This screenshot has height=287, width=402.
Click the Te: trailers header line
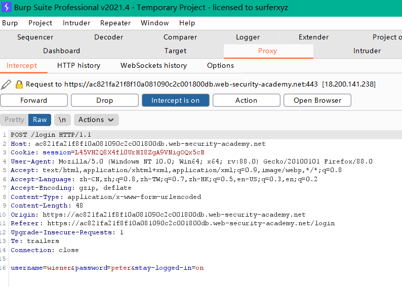[x=35, y=241]
